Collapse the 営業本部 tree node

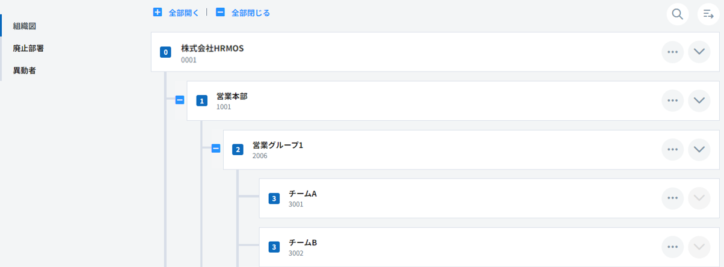[x=179, y=100]
